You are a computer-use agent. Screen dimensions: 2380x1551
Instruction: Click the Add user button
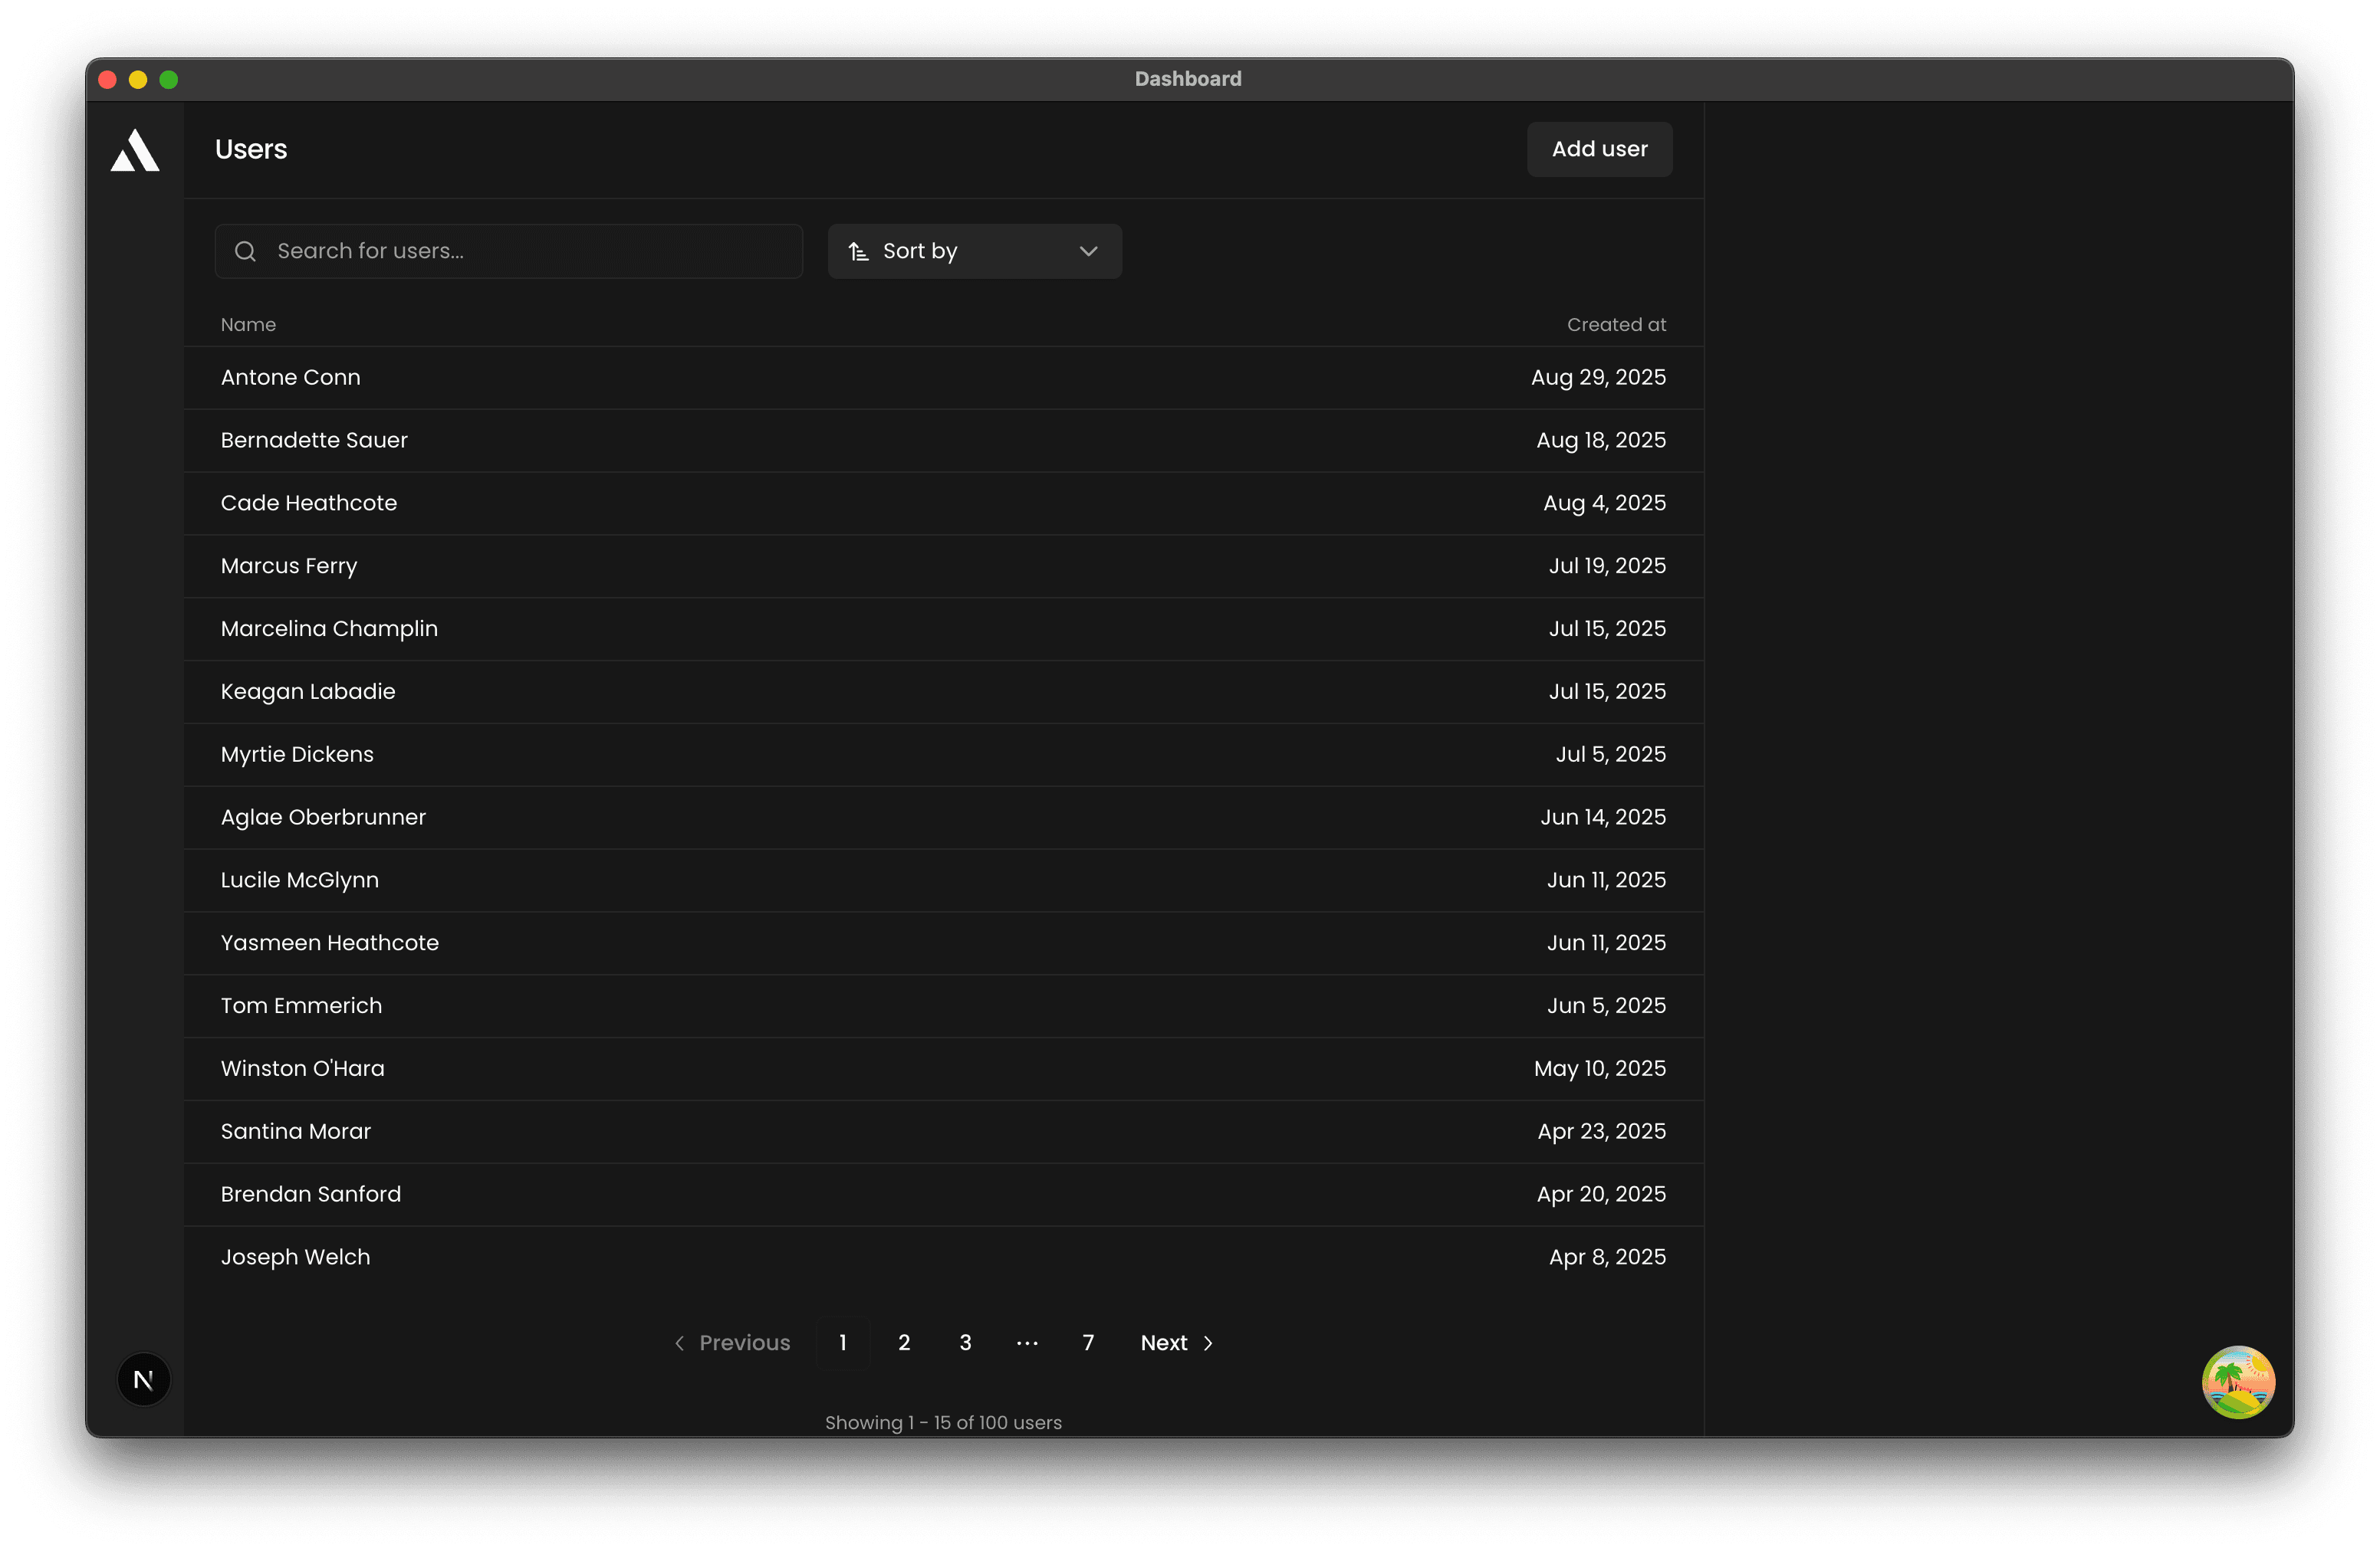tap(1599, 150)
